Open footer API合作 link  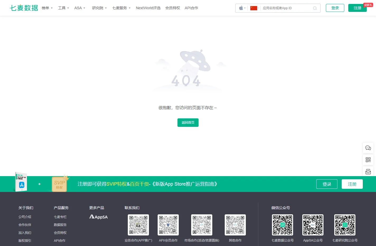click(60, 240)
